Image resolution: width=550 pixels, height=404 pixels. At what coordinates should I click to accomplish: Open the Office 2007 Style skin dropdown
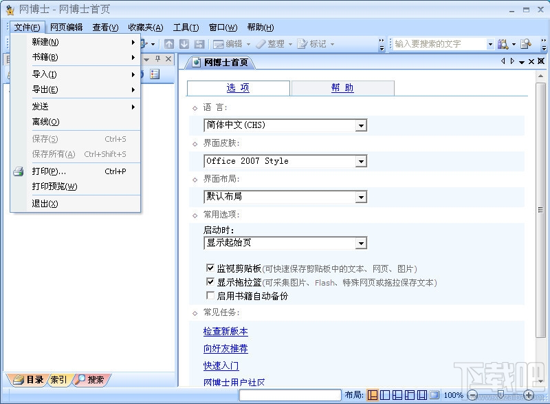pyautogui.click(x=362, y=161)
